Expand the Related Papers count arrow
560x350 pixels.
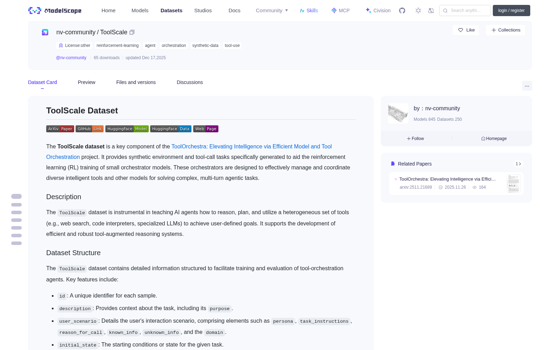pyautogui.click(x=518, y=164)
